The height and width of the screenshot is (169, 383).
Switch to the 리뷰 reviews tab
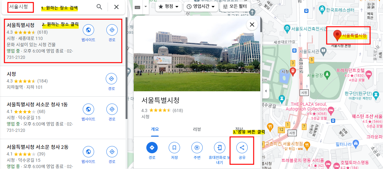click(197, 129)
